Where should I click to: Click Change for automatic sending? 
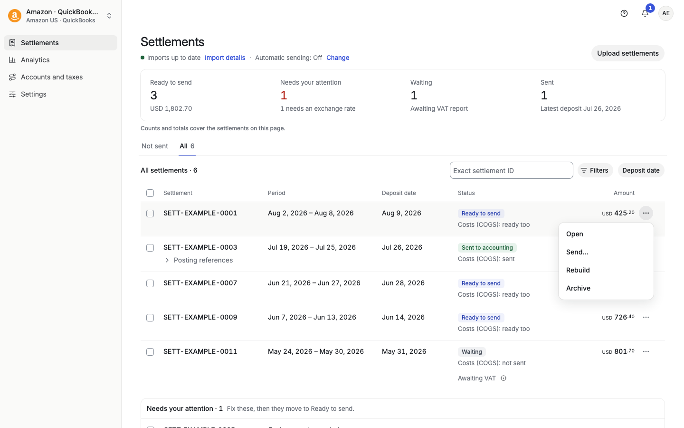pyautogui.click(x=338, y=58)
